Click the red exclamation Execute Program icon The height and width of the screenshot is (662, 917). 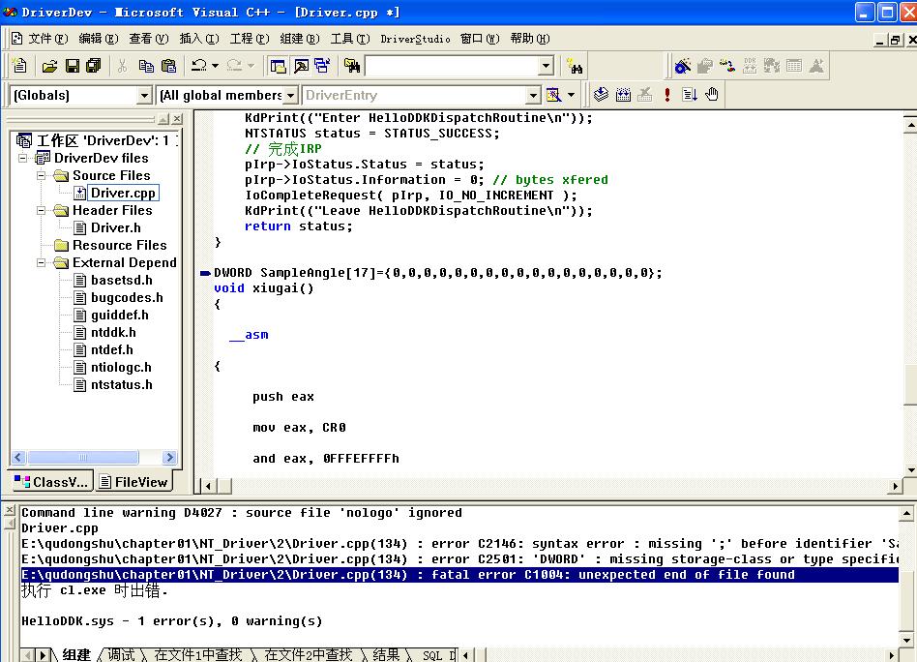coord(667,95)
